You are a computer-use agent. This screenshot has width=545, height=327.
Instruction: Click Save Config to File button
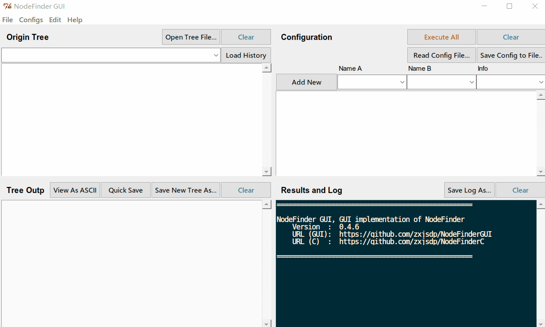pyautogui.click(x=511, y=56)
